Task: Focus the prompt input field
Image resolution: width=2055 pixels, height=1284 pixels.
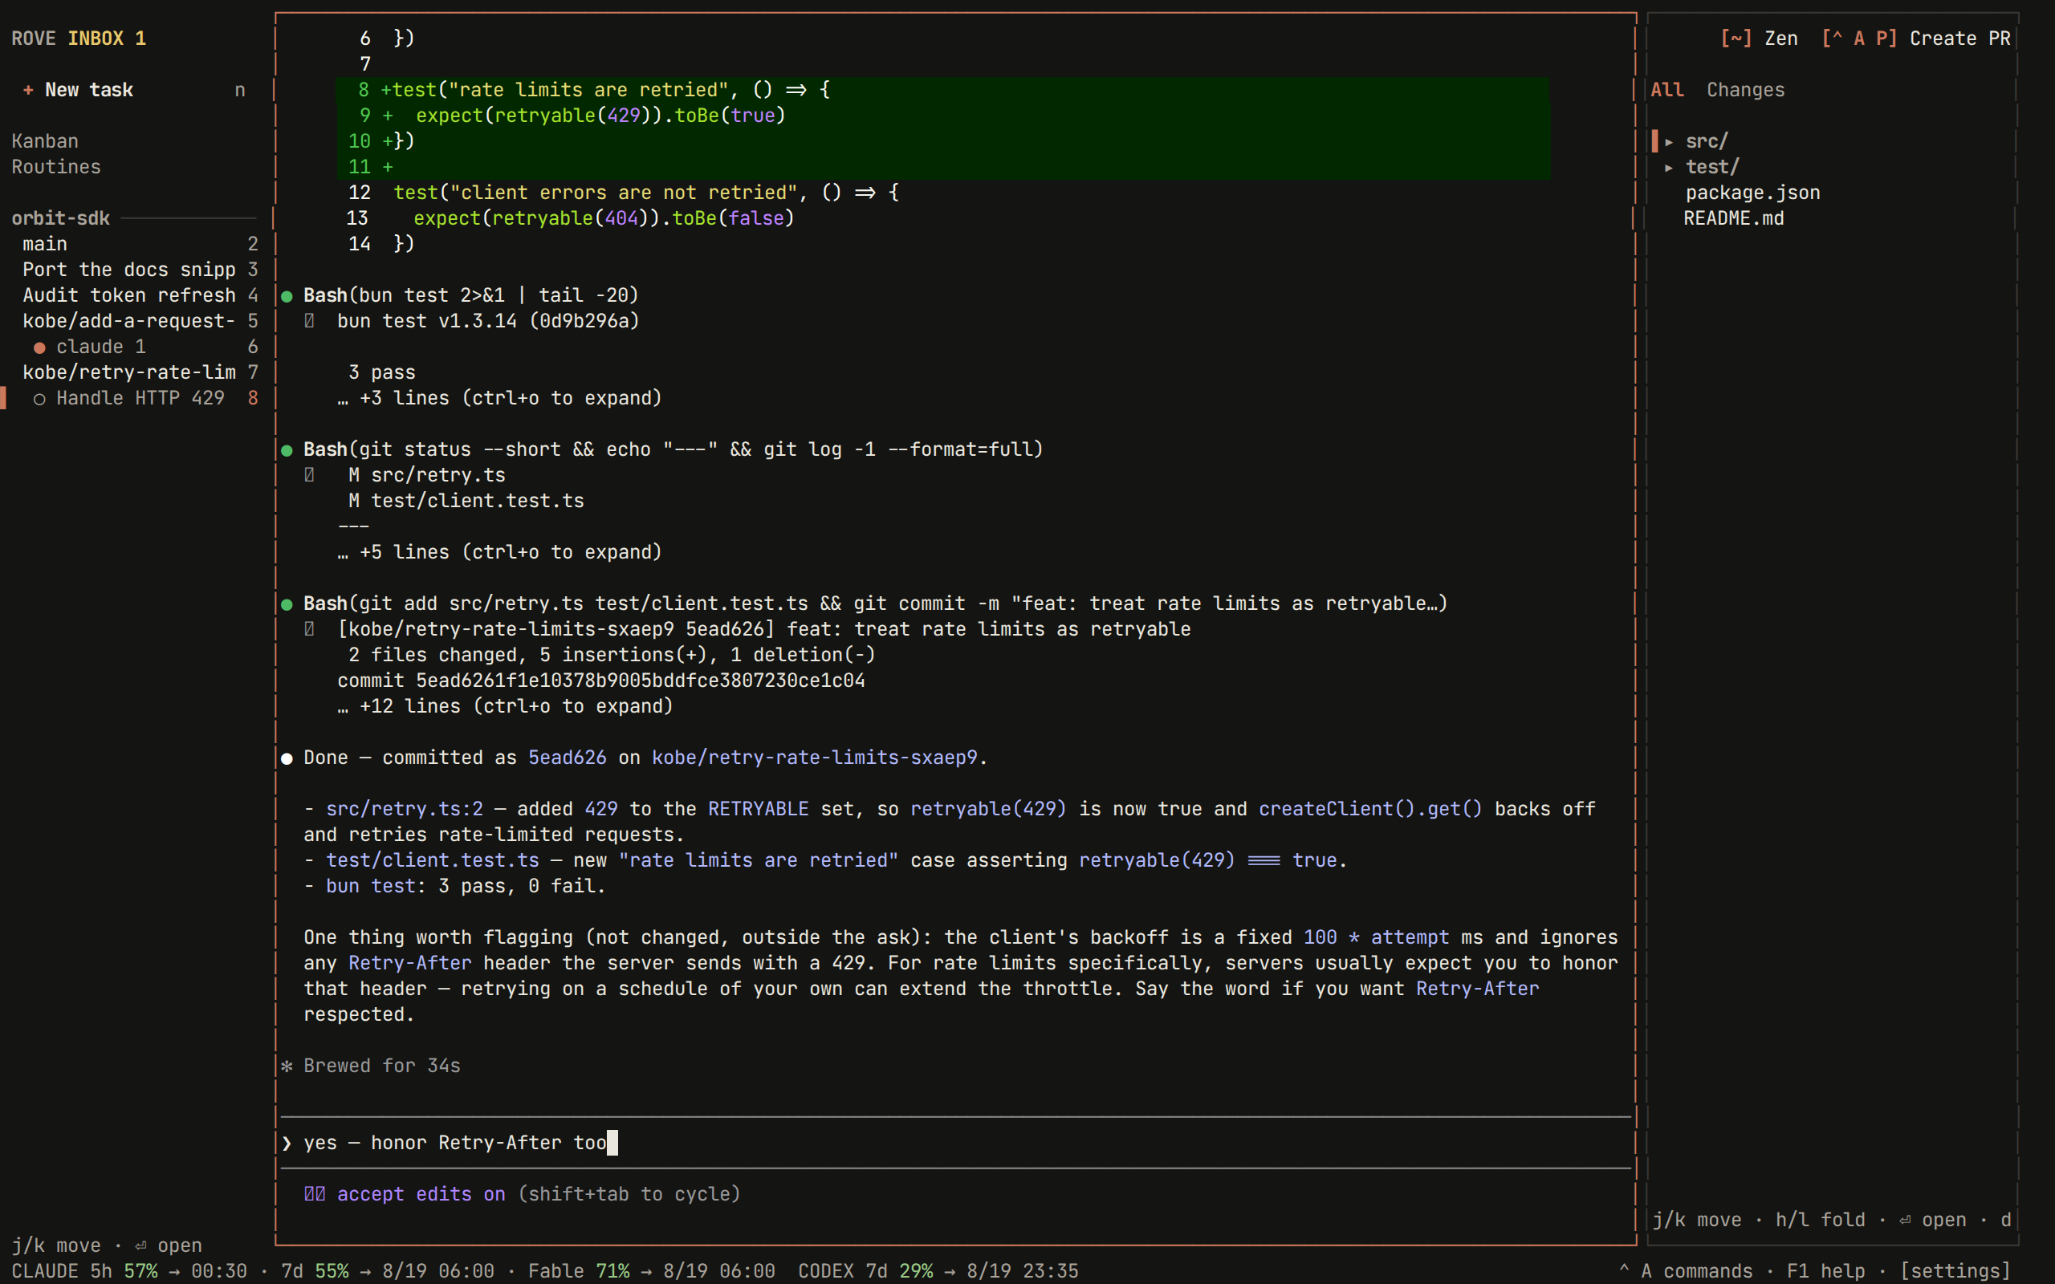Action: pyautogui.click(x=955, y=1143)
